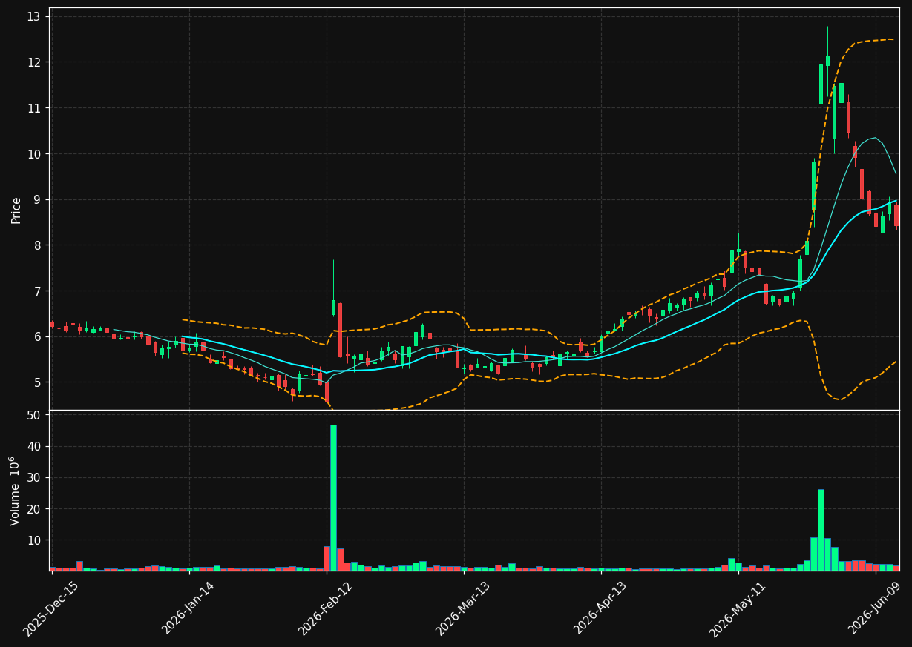The image size is (912, 647).
Task: Click volume tick label 40
Action: 33,446
